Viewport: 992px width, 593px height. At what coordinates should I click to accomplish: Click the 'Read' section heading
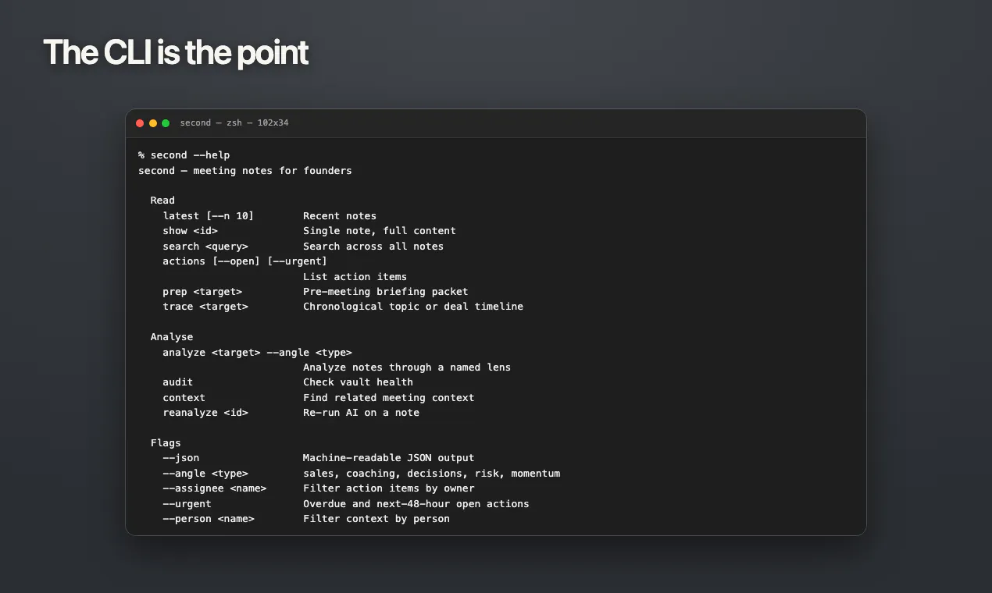coord(162,201)
